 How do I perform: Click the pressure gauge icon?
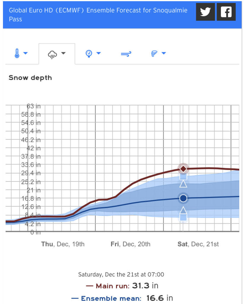pyautogui.click(x=89, y=53)
